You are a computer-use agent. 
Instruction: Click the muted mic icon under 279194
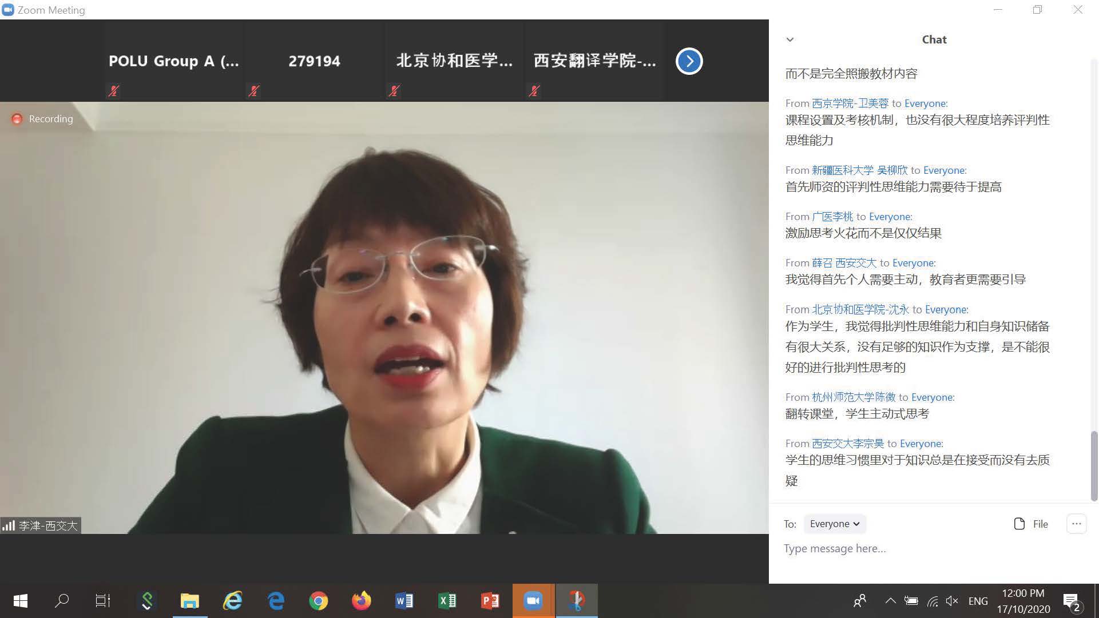coord(253,90)
